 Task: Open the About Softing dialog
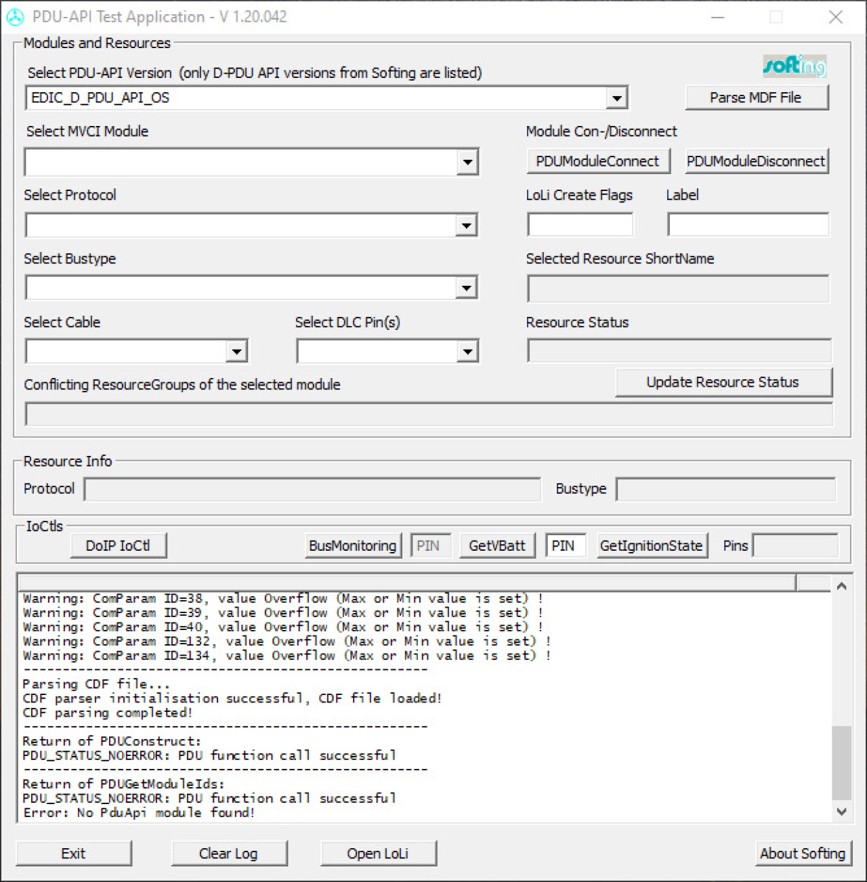point(803,854)
